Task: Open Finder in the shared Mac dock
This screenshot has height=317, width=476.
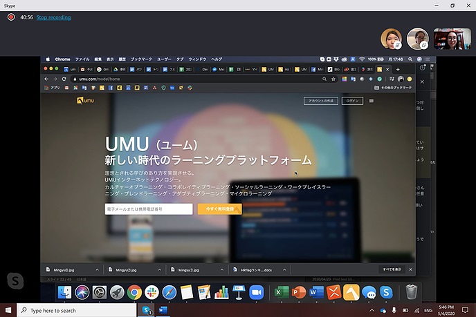Action: (x=64, y=292)
